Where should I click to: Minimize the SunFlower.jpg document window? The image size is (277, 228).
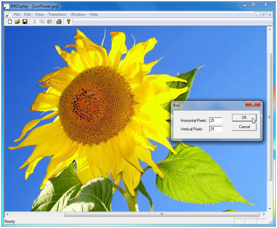(257, 15)
